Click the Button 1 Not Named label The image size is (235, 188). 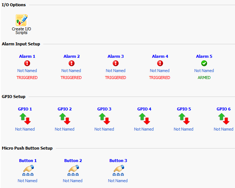click(x=28, y=181)
